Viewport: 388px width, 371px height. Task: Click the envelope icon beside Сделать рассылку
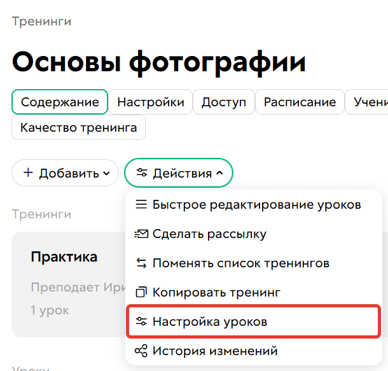141,234
